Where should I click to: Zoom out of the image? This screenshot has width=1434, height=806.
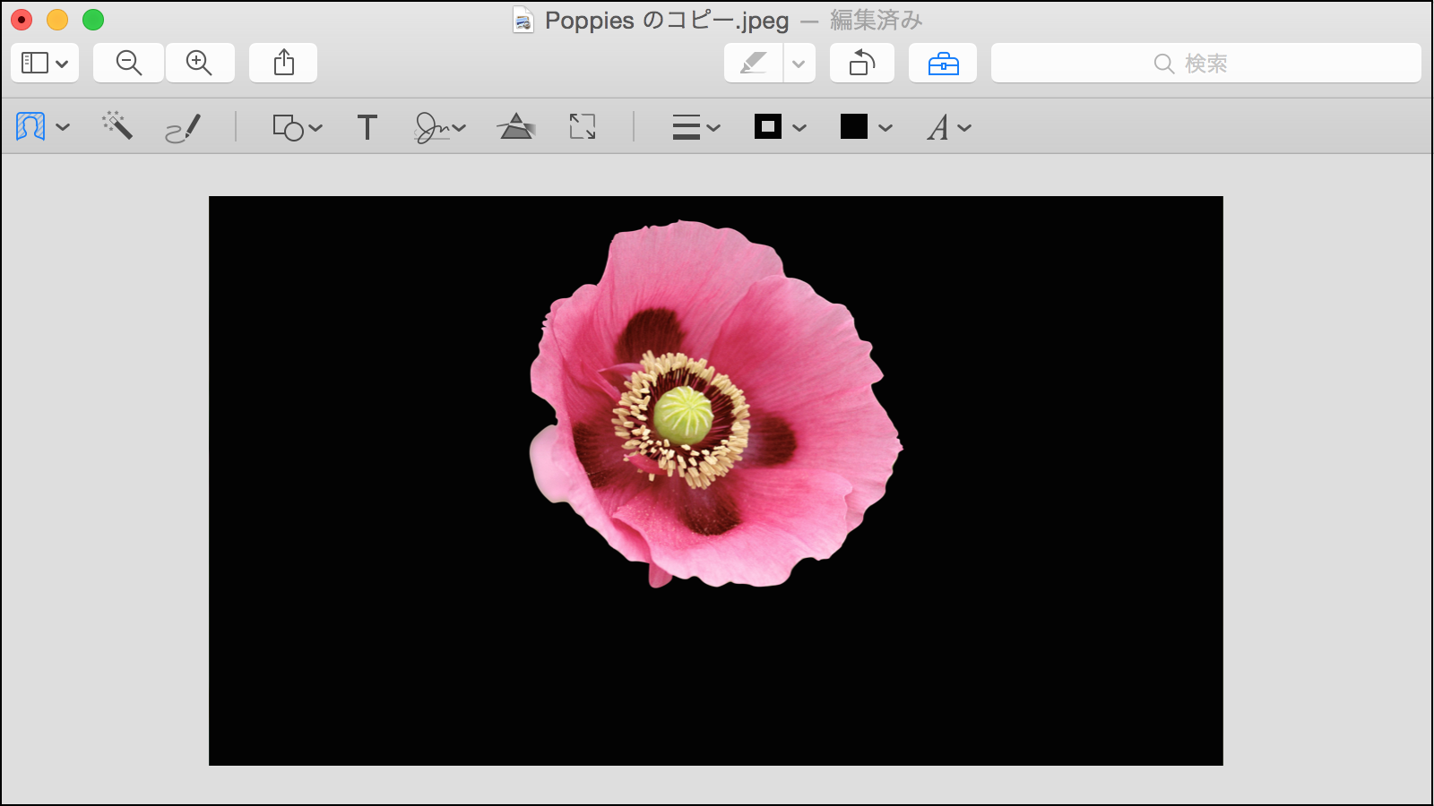click(x=127, y=63)
